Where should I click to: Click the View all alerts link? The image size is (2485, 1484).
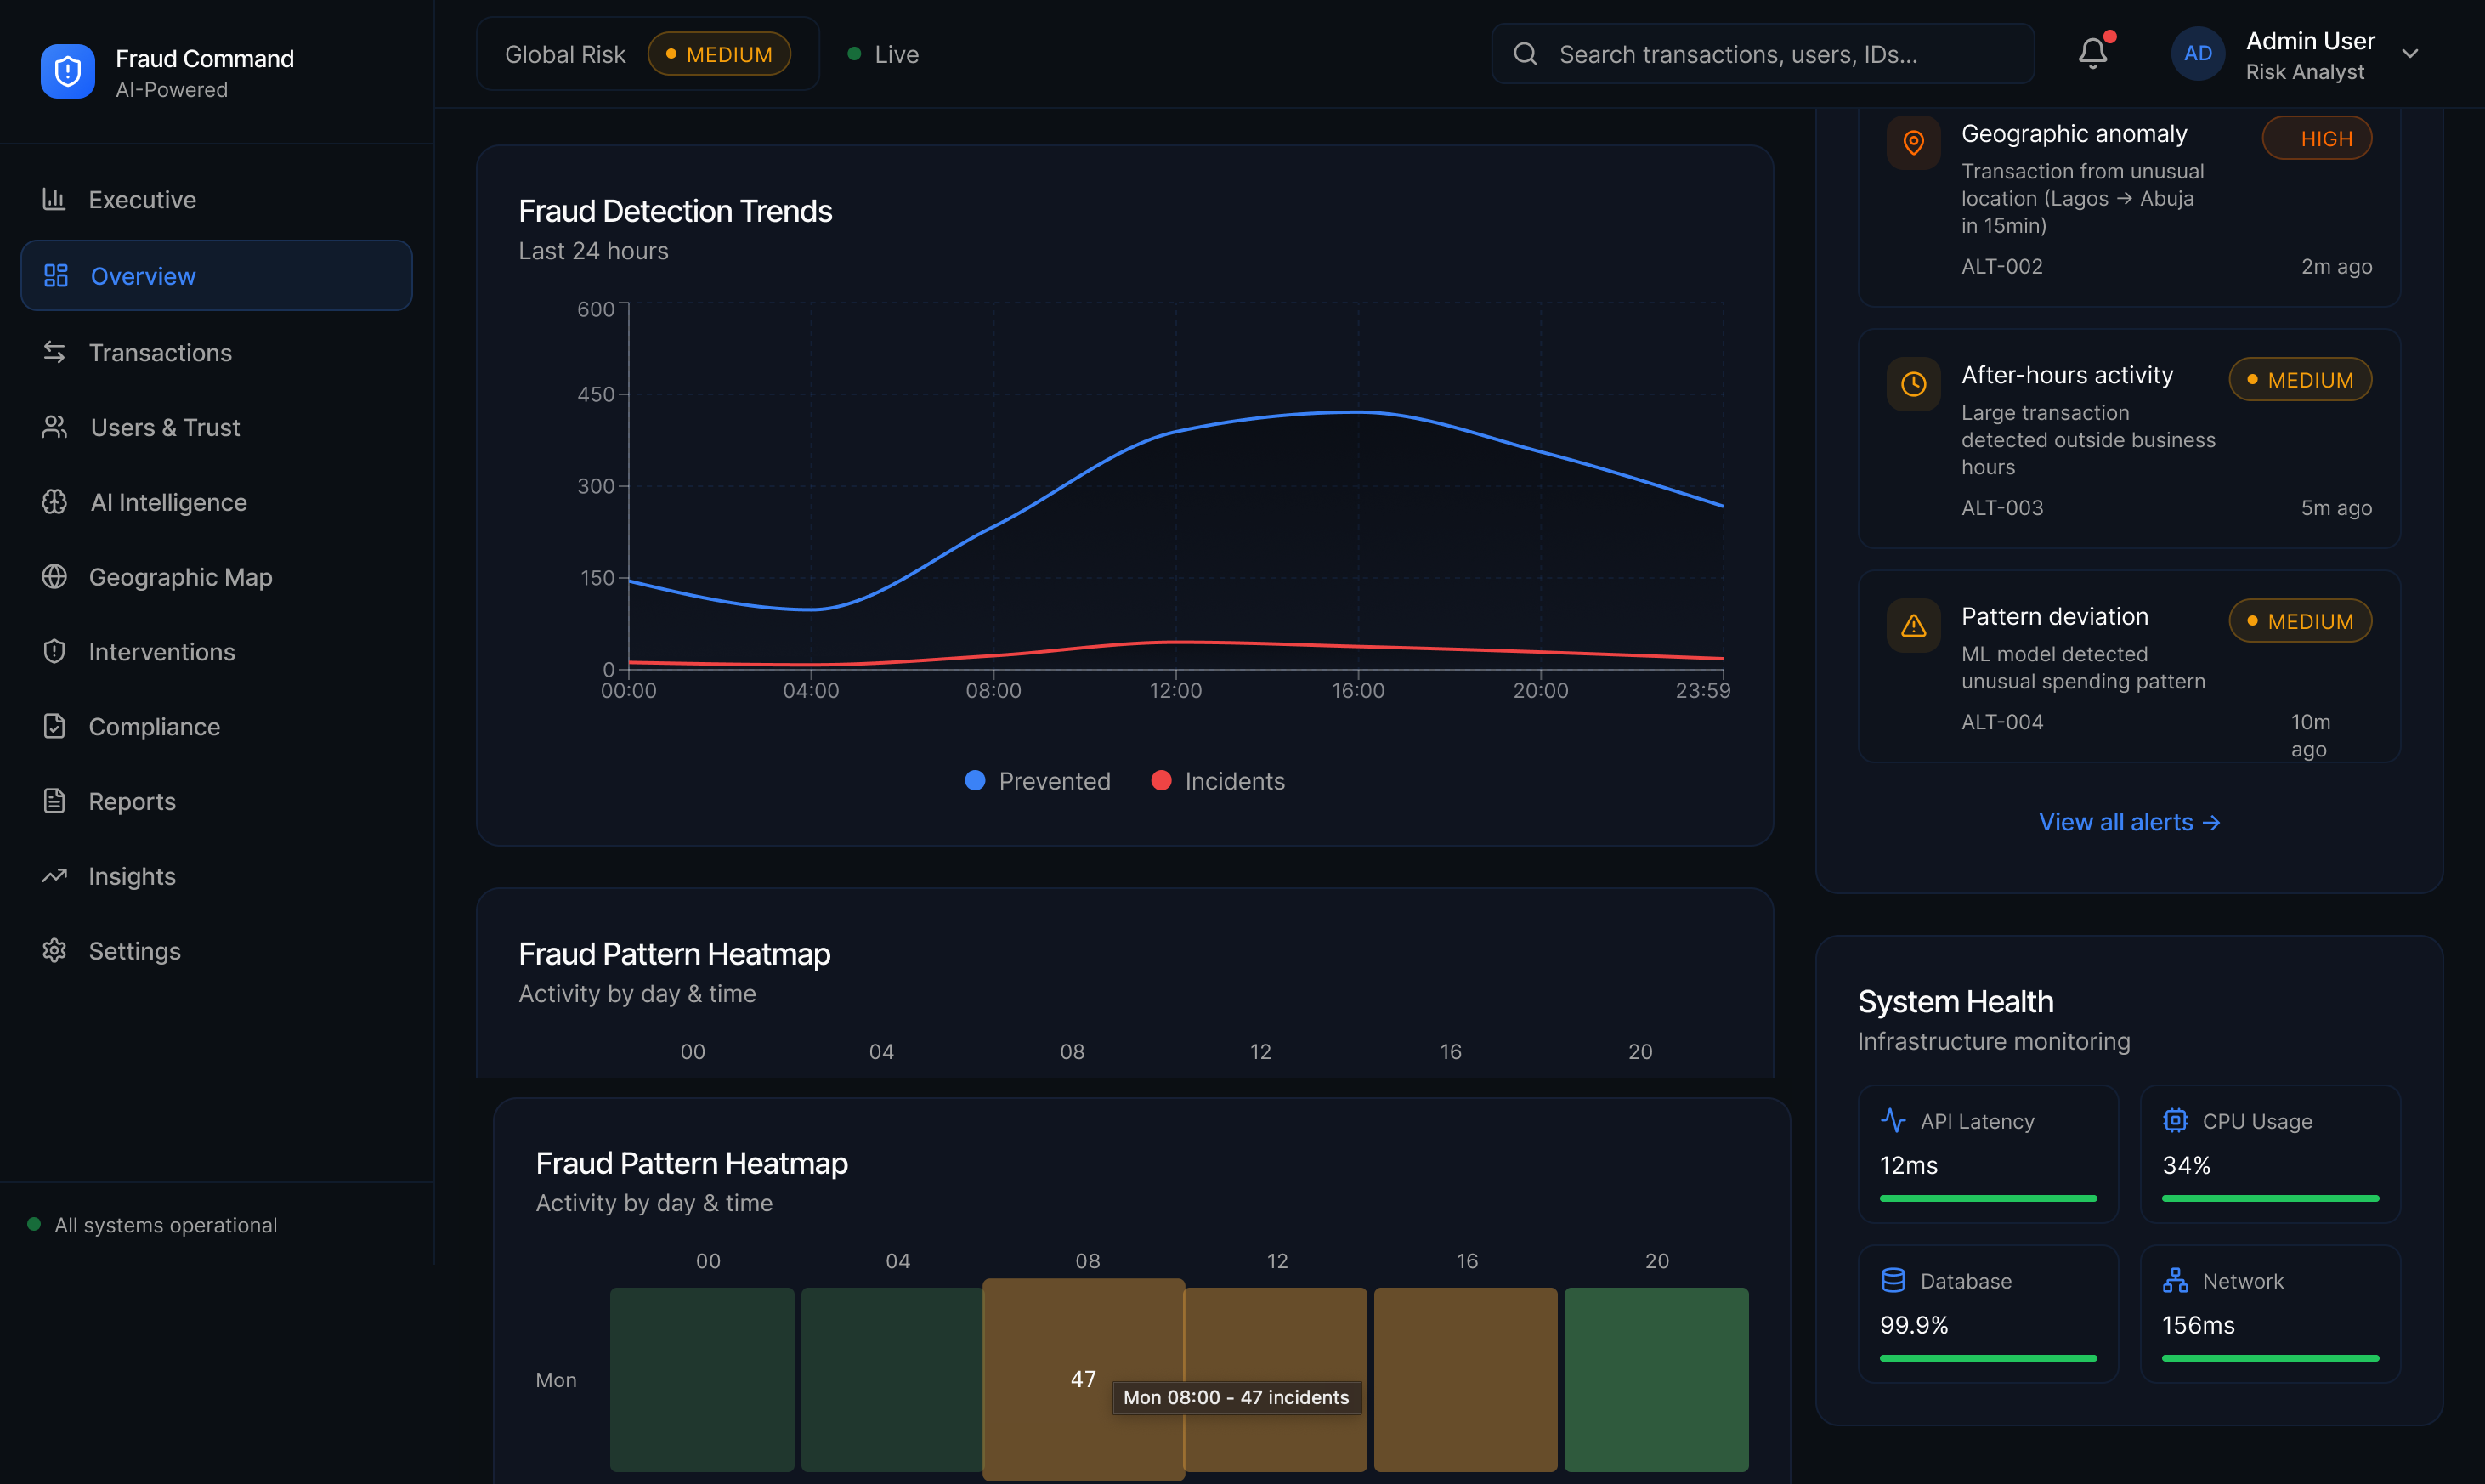2129,822
